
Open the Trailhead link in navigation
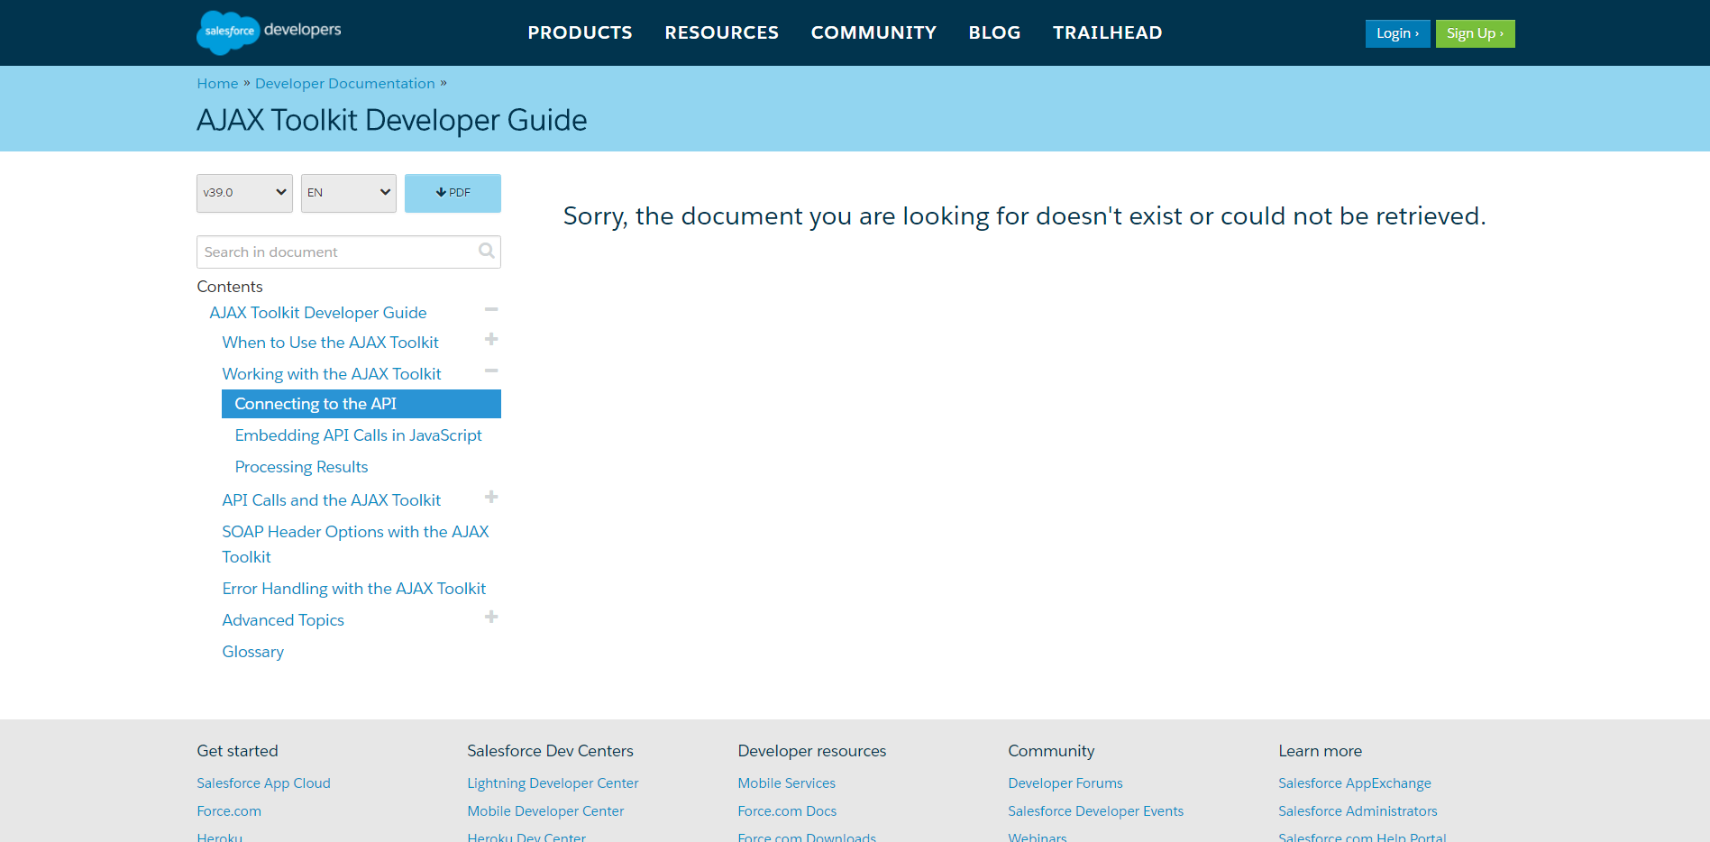1107,32
